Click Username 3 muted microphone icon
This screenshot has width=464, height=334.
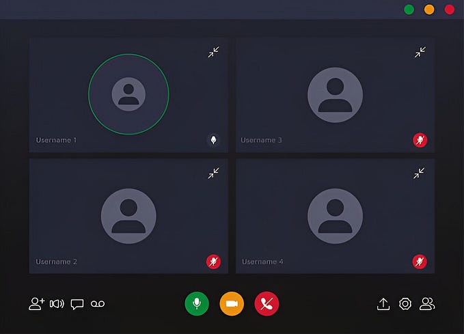point(420,140)
